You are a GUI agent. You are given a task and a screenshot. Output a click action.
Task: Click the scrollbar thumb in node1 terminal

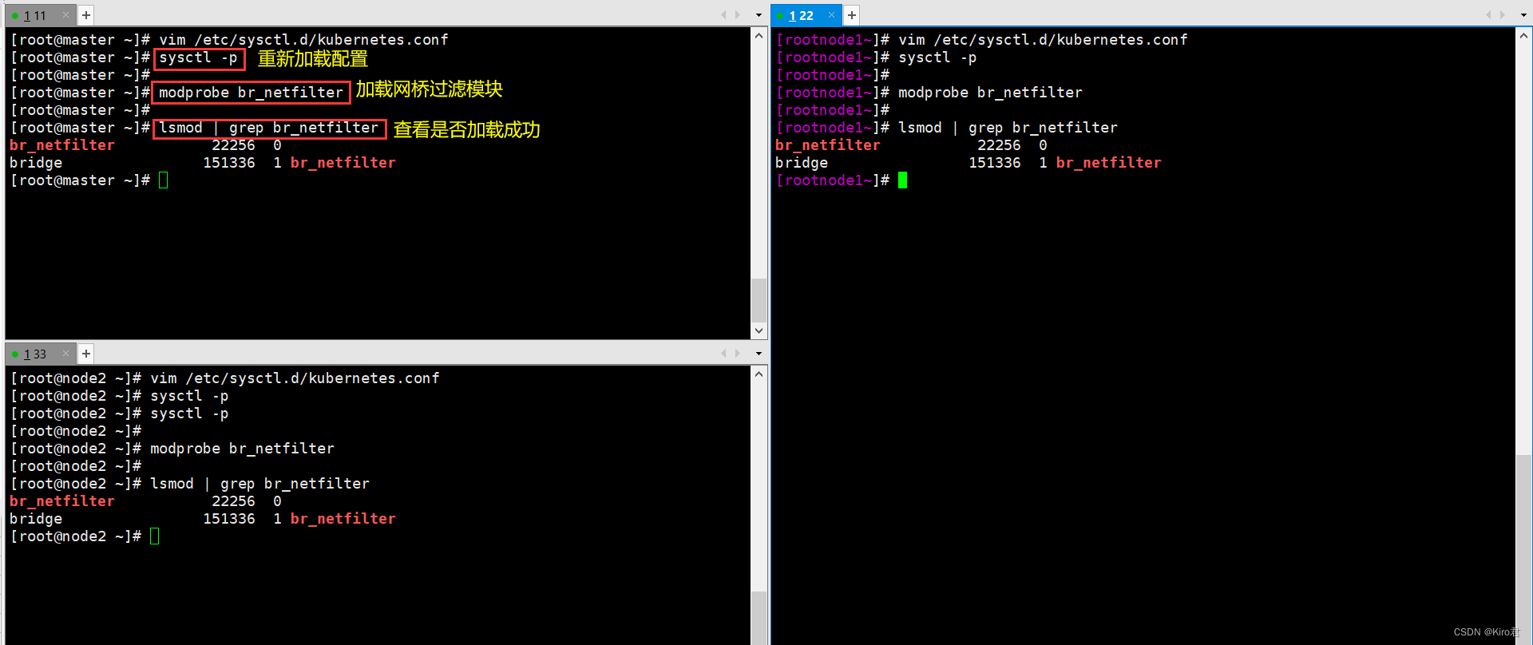(1523, 550)
